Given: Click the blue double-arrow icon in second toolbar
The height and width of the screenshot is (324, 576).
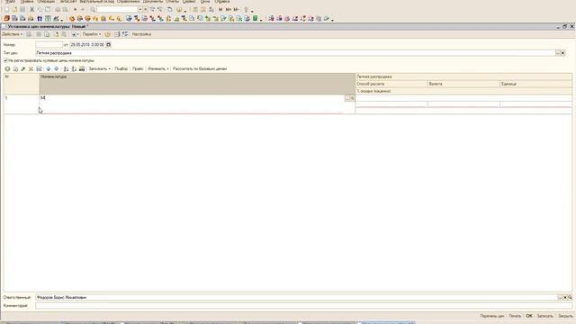Looking at the screenshot, I should [x=40, y=18].
